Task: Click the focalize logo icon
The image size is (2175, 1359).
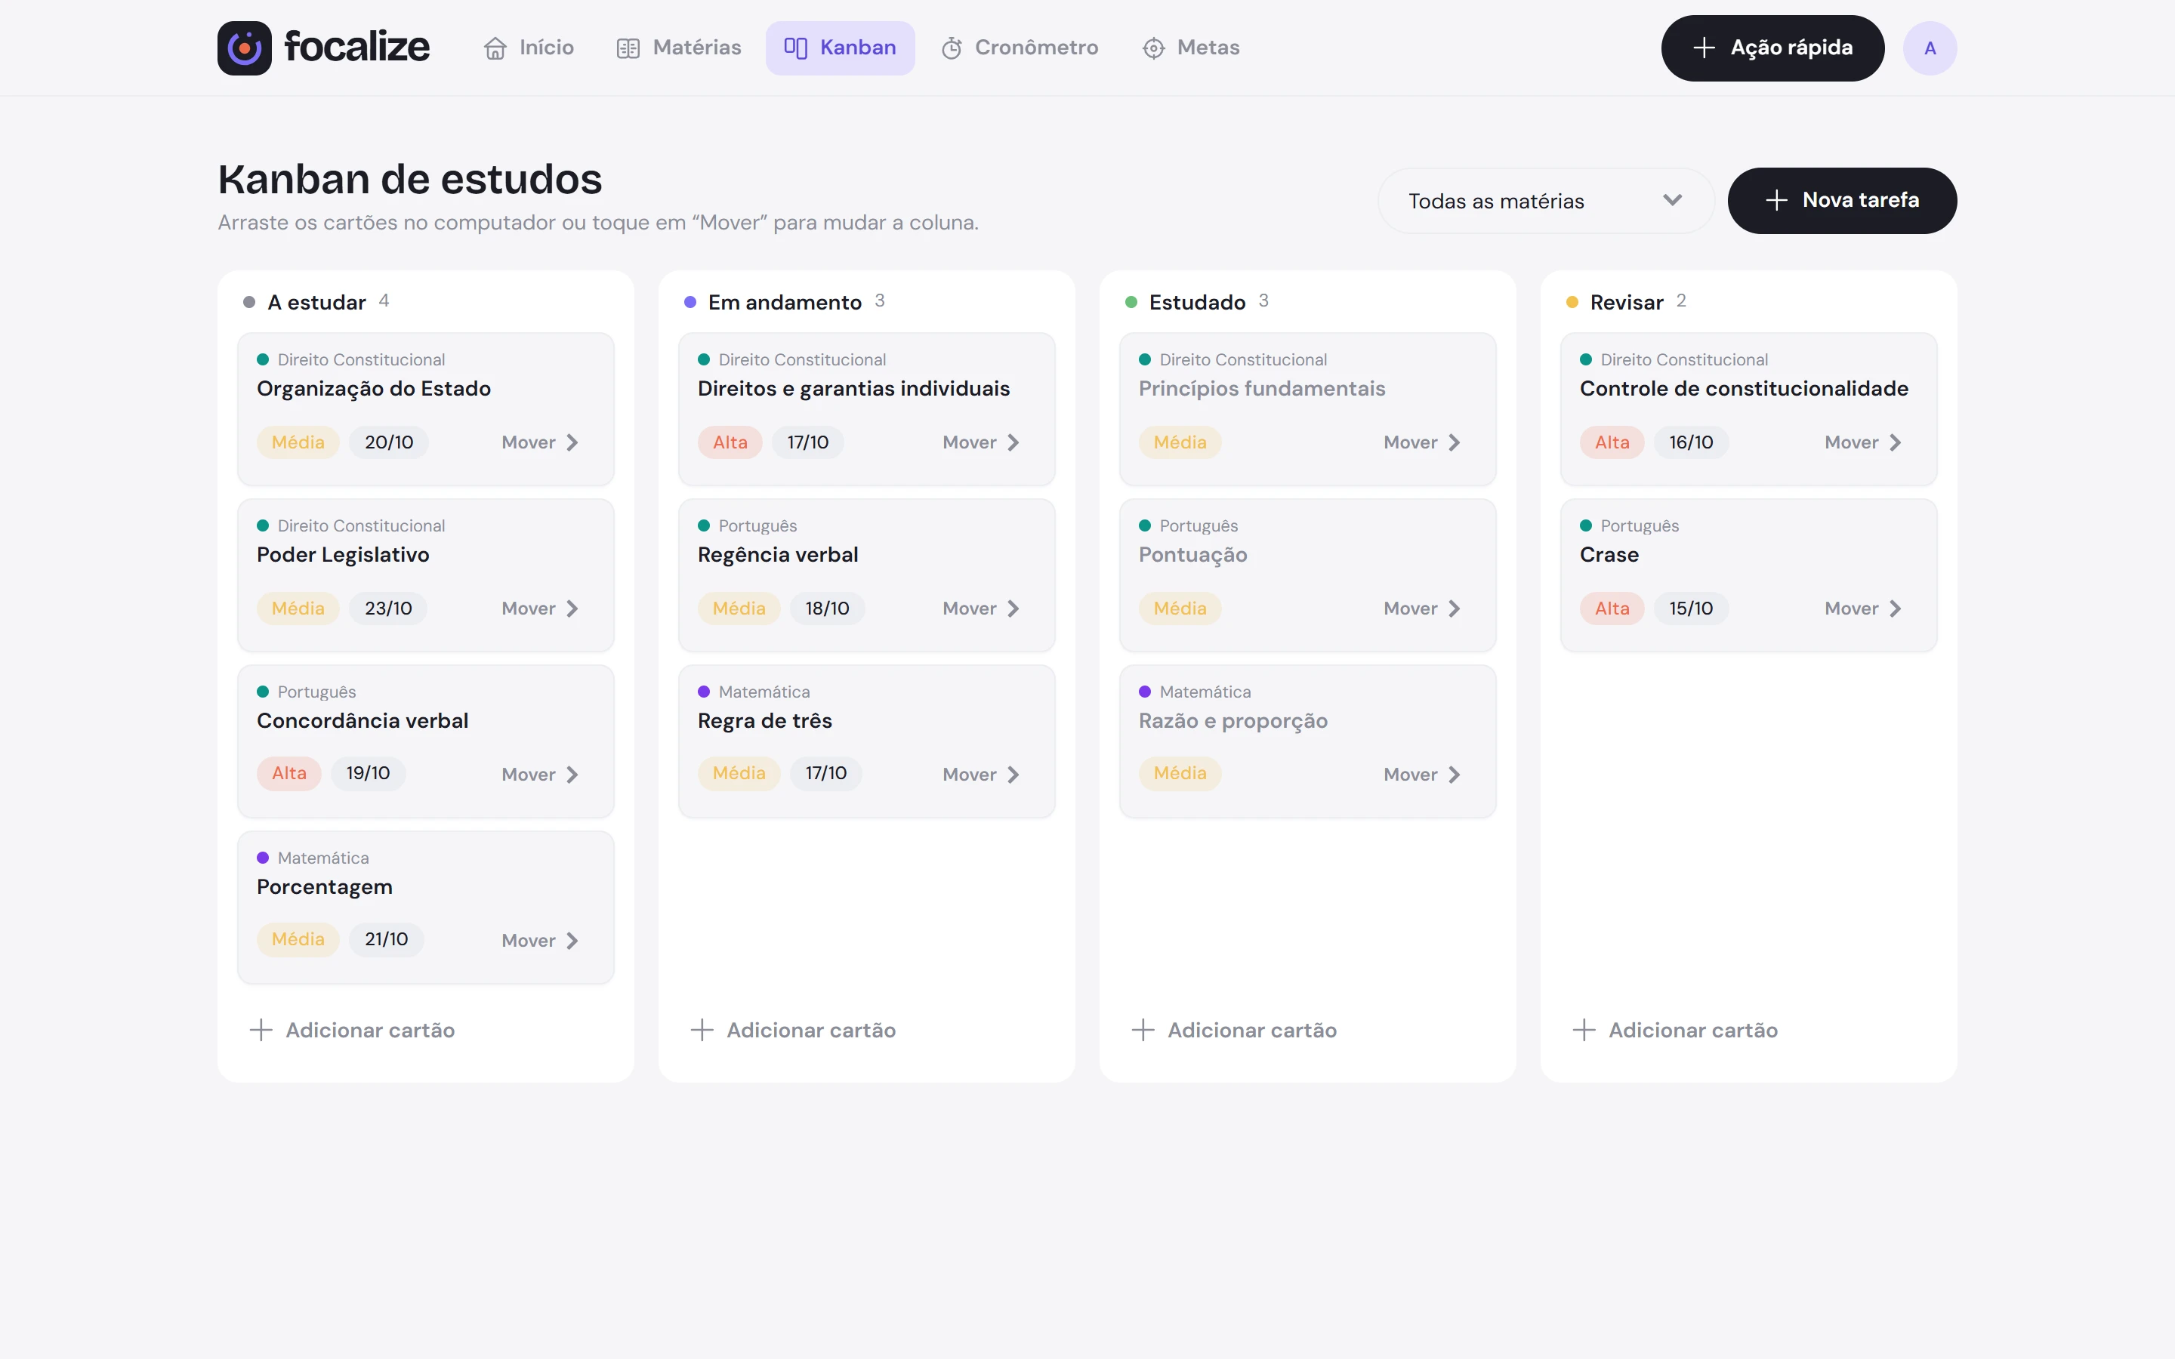Action: tap(244, 48)
